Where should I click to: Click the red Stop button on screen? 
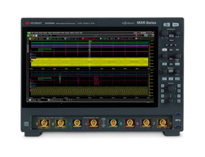tap(31, 36)
